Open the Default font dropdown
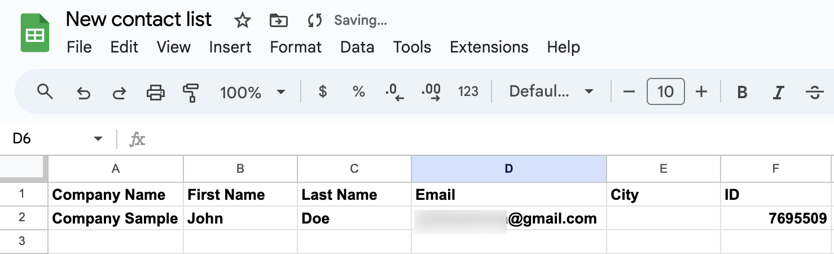 (551, 91)
